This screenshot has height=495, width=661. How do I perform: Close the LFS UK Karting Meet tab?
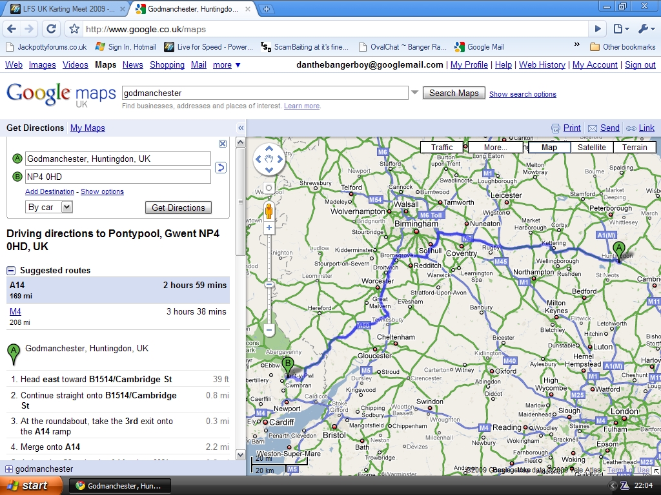(x=122, y=9)
